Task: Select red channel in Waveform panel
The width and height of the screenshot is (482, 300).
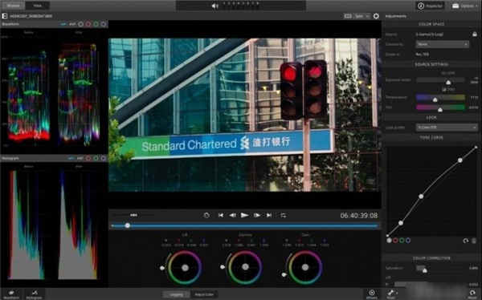Action: pyautogui.click(x=88, y=24)
